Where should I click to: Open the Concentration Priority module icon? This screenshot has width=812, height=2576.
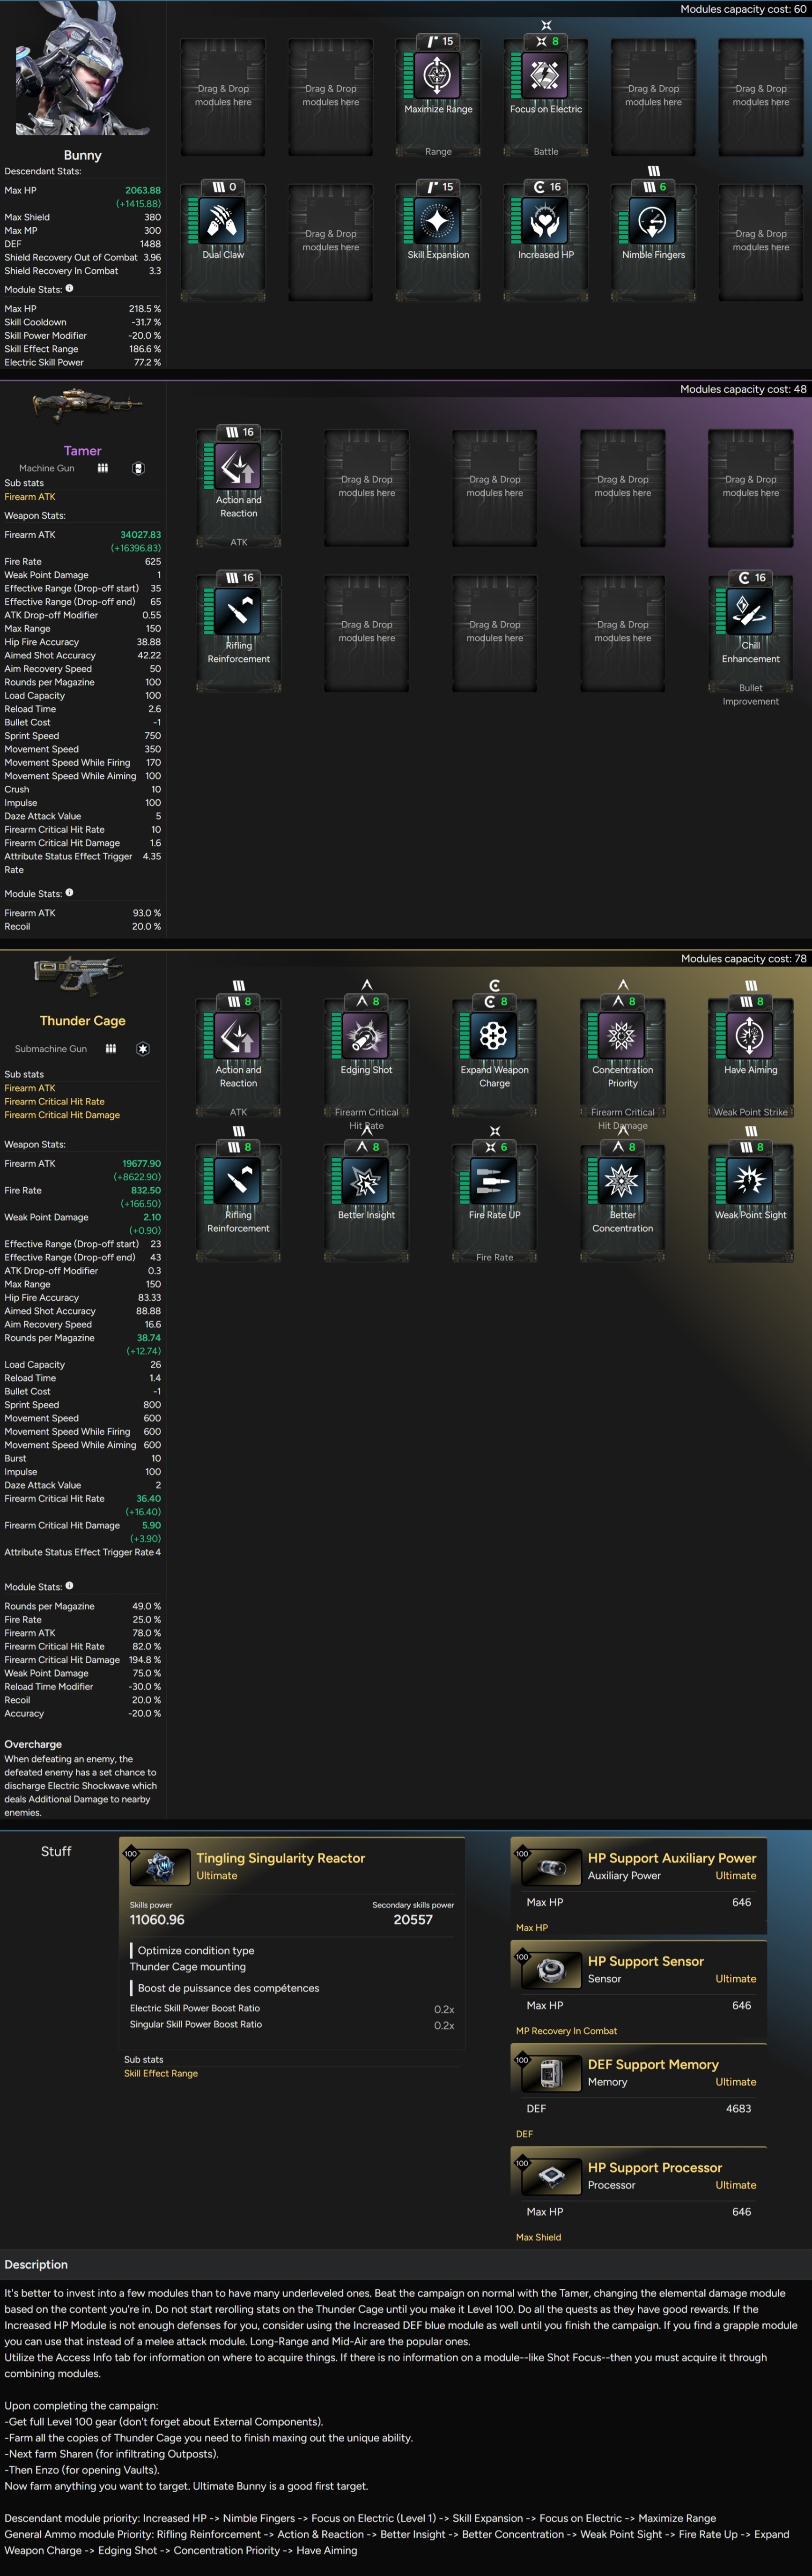click(x=623, y=1035)
